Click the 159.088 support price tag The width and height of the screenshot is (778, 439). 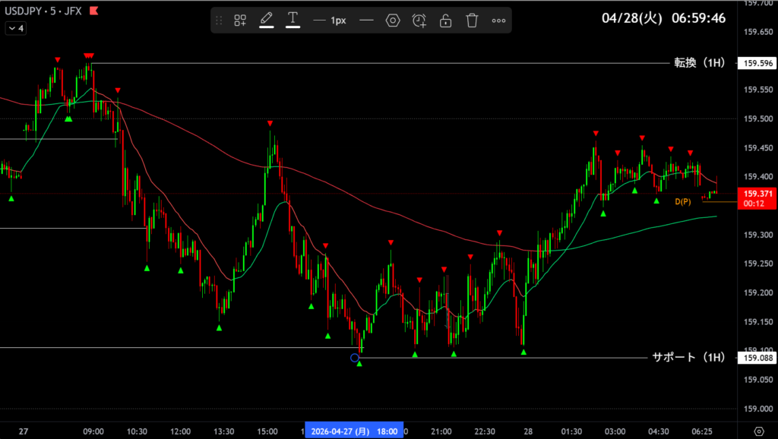758,358
